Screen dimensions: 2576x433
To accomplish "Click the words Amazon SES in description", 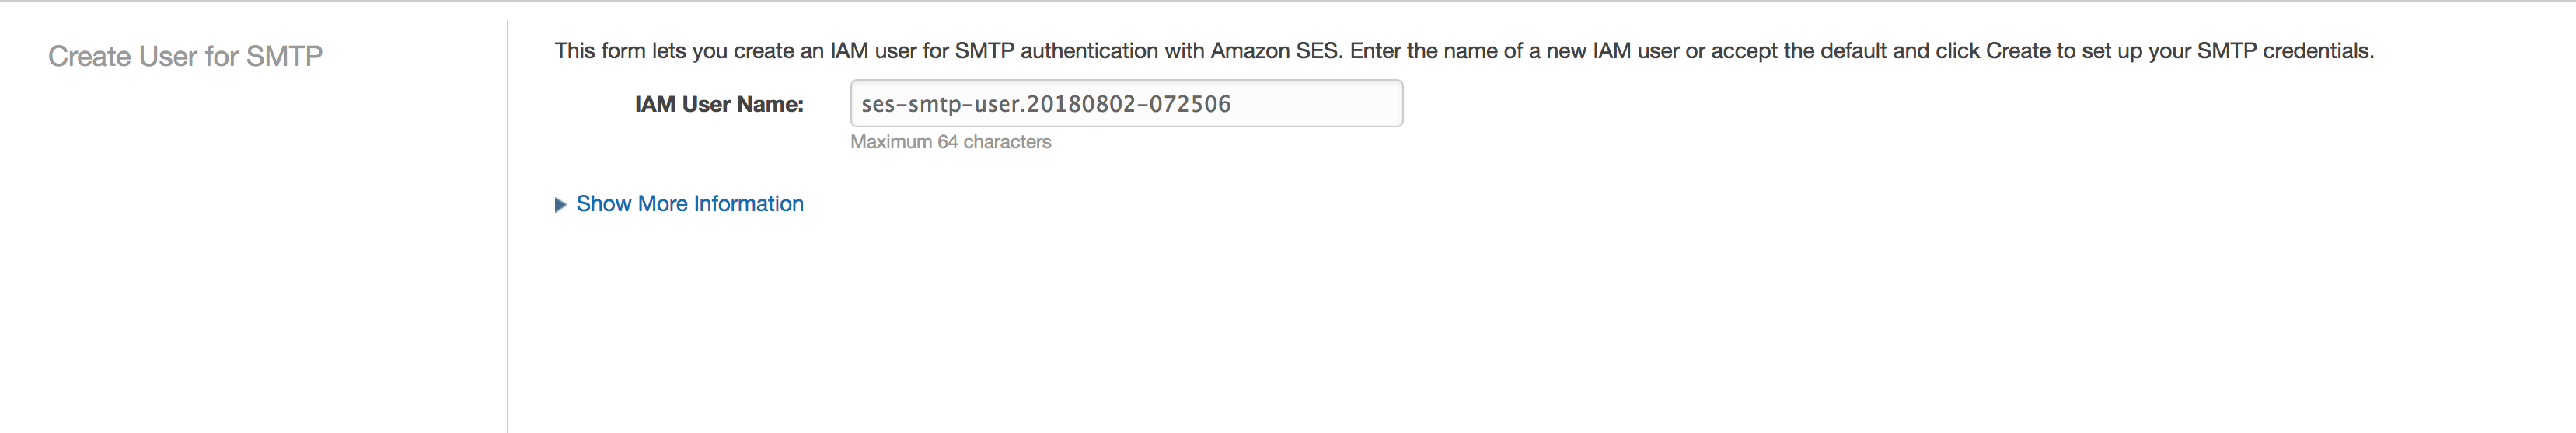I will [x=1274, y=51].
